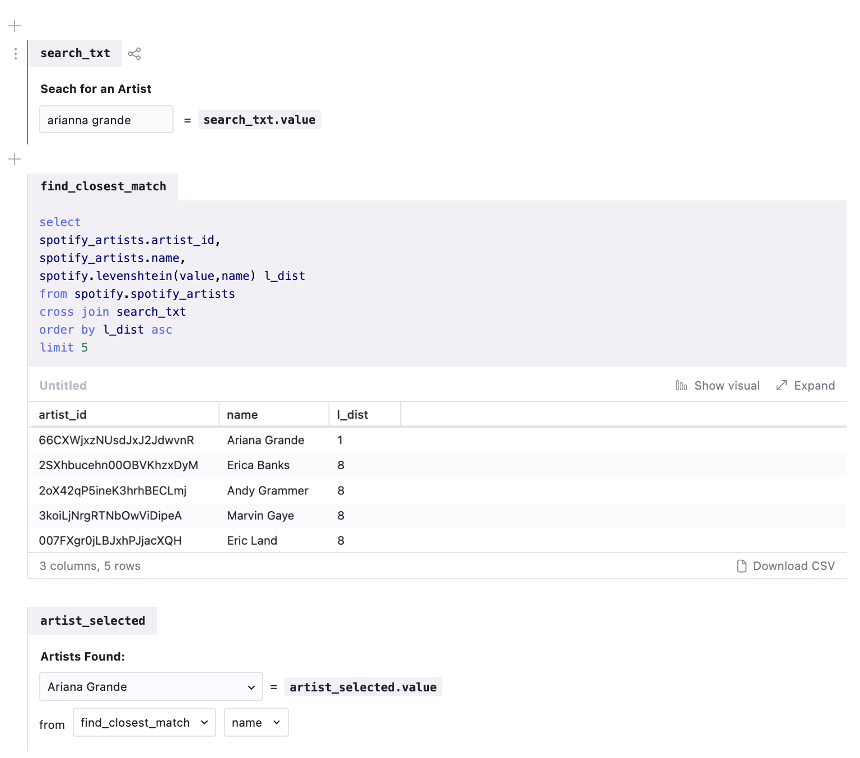Image resolution: width=860 pixels, height=758 pixels.
Task: Click the Untitled result title
Action: pyautogui.click(x=63, y=386)
